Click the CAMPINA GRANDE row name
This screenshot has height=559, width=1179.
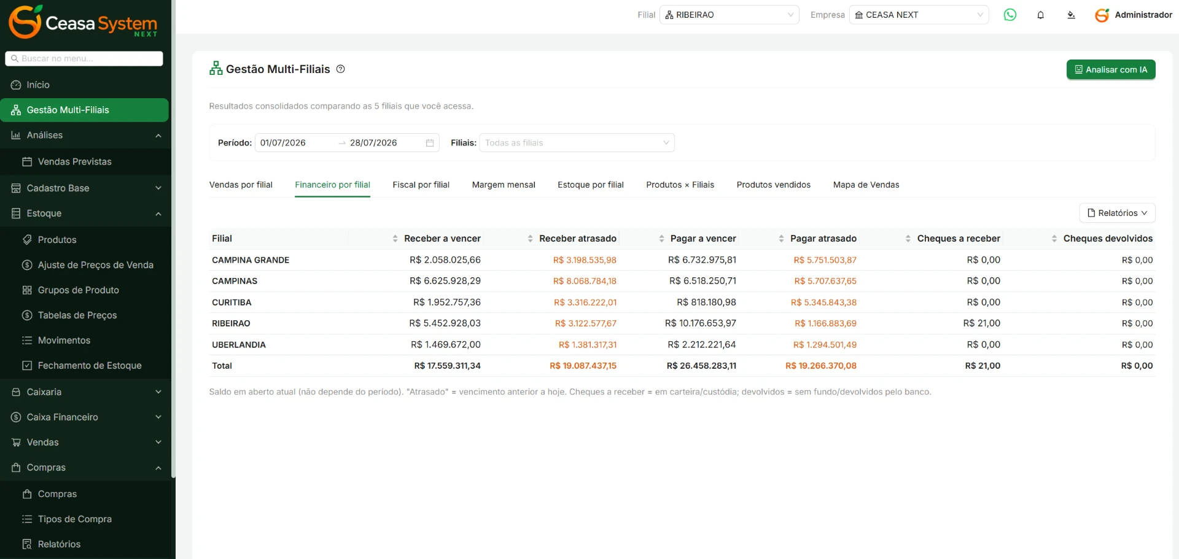pyautogui.click(x=251, y=260)
